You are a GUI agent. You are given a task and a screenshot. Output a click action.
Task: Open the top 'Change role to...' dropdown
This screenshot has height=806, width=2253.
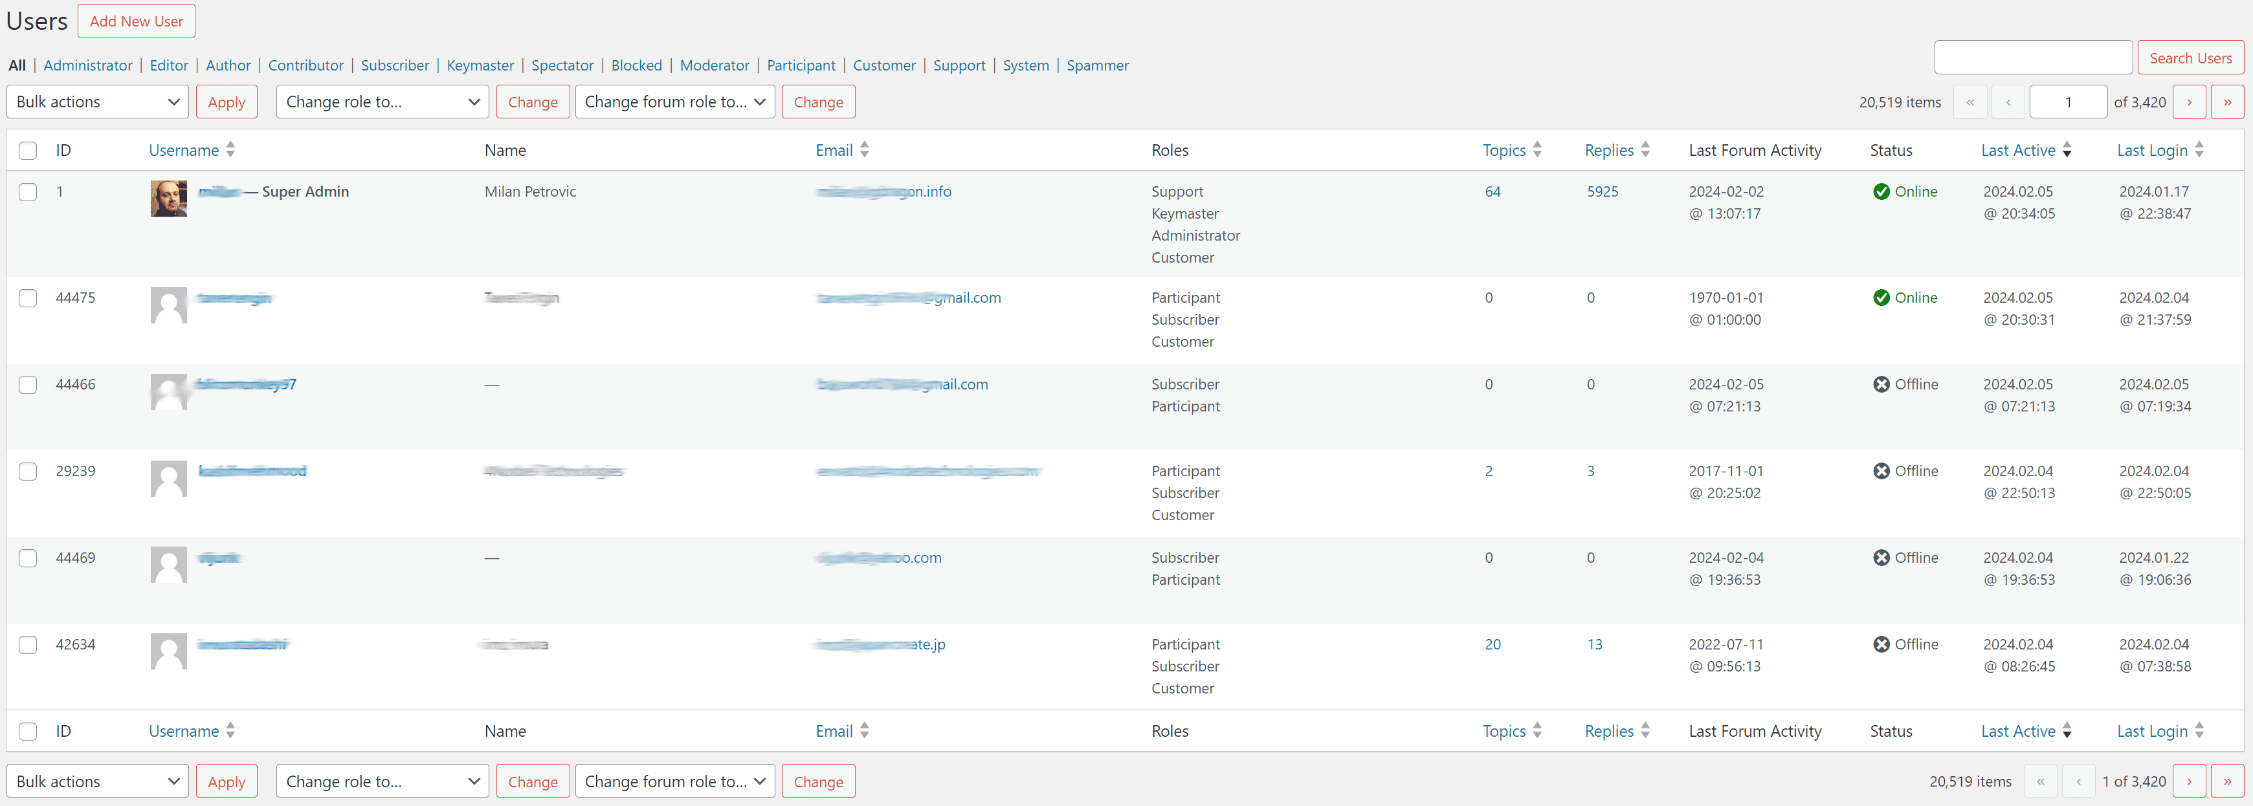383,102
